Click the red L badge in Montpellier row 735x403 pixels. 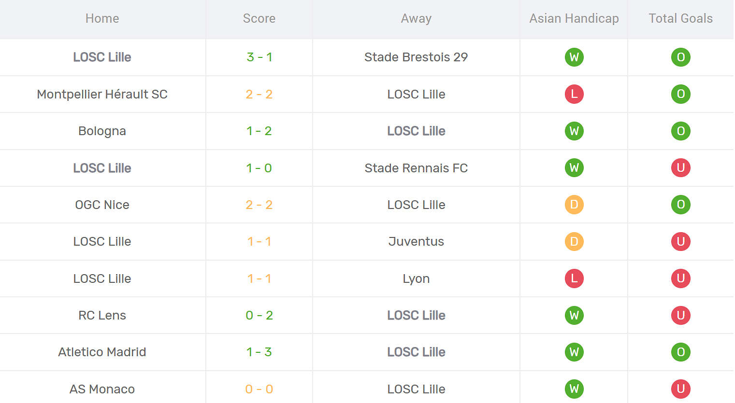(x=574, y=94)
